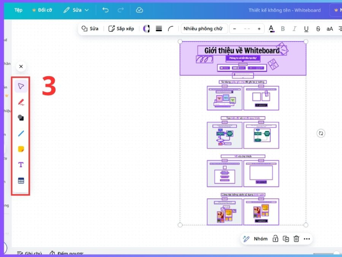Click the text color swatch
The height and width of the screenshot is (257, 342).
point(271,28)
